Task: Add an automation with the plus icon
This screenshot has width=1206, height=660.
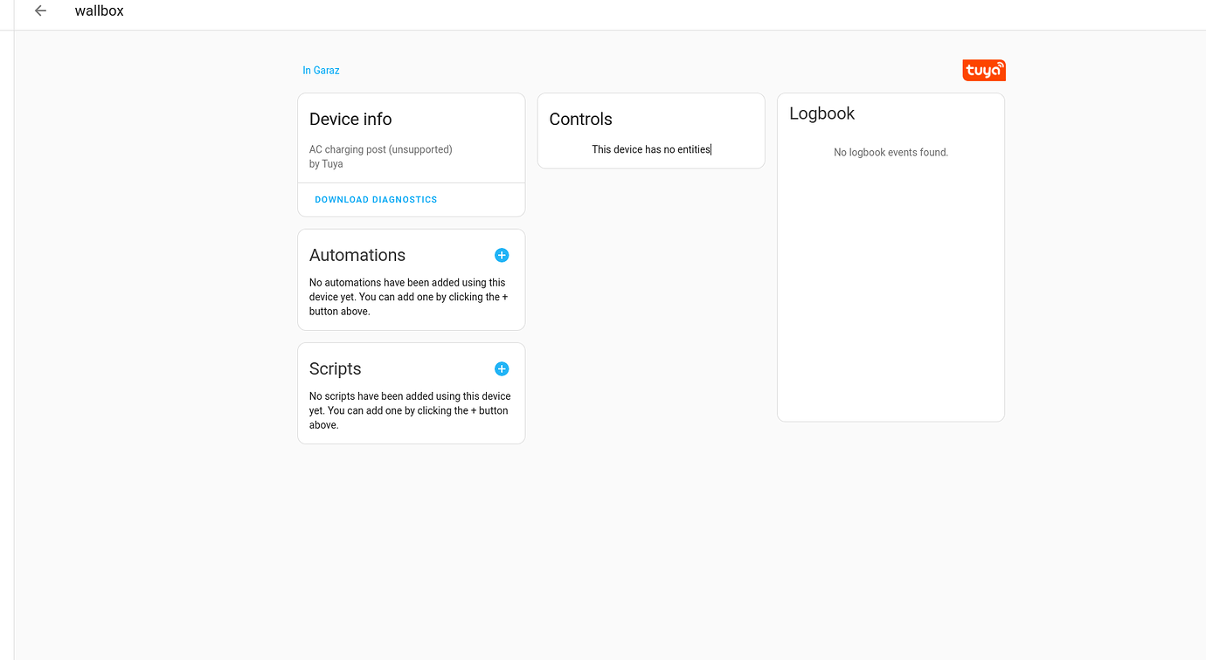Action: [x=502, y=255]
